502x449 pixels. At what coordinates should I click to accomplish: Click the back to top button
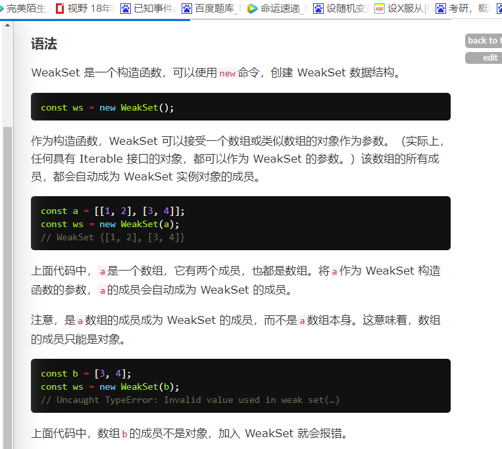(484, 41)
